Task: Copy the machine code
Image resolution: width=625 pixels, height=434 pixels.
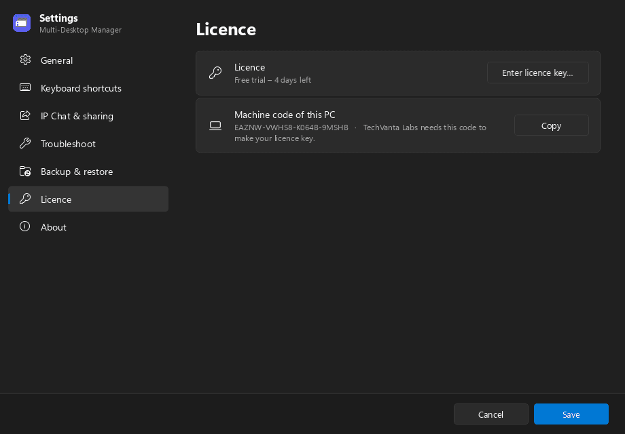Action: (551, 125)
